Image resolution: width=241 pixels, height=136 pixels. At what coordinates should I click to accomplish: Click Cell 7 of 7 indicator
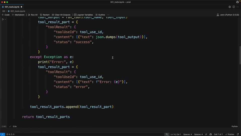pyautogui.click(x=218, y=134)
